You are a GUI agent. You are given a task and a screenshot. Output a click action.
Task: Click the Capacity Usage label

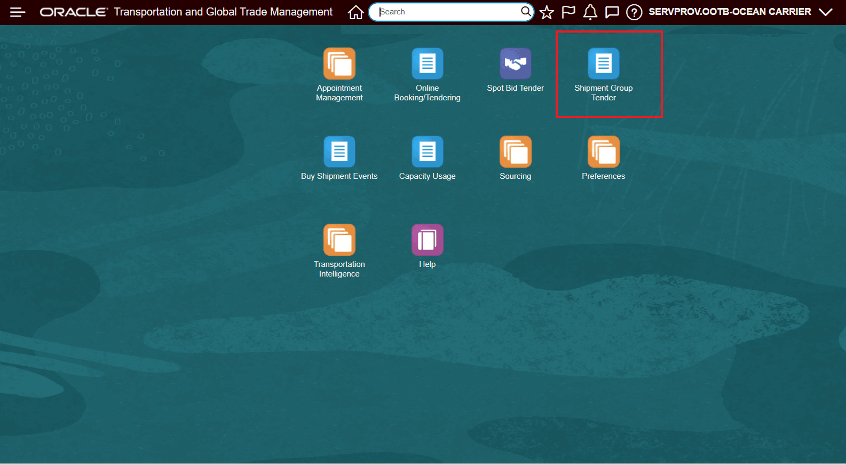click(x=428, y=176)
